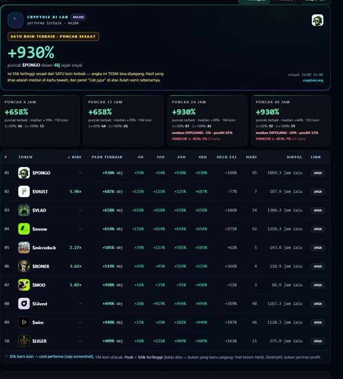Image resolution: width=343 pixels, height=379 pixels.
Task: Select the $MOO cow token icon
Action: coord(24,285)
